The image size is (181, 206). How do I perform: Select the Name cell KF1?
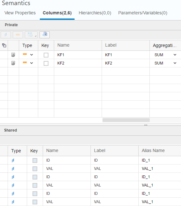coord(78,55)
